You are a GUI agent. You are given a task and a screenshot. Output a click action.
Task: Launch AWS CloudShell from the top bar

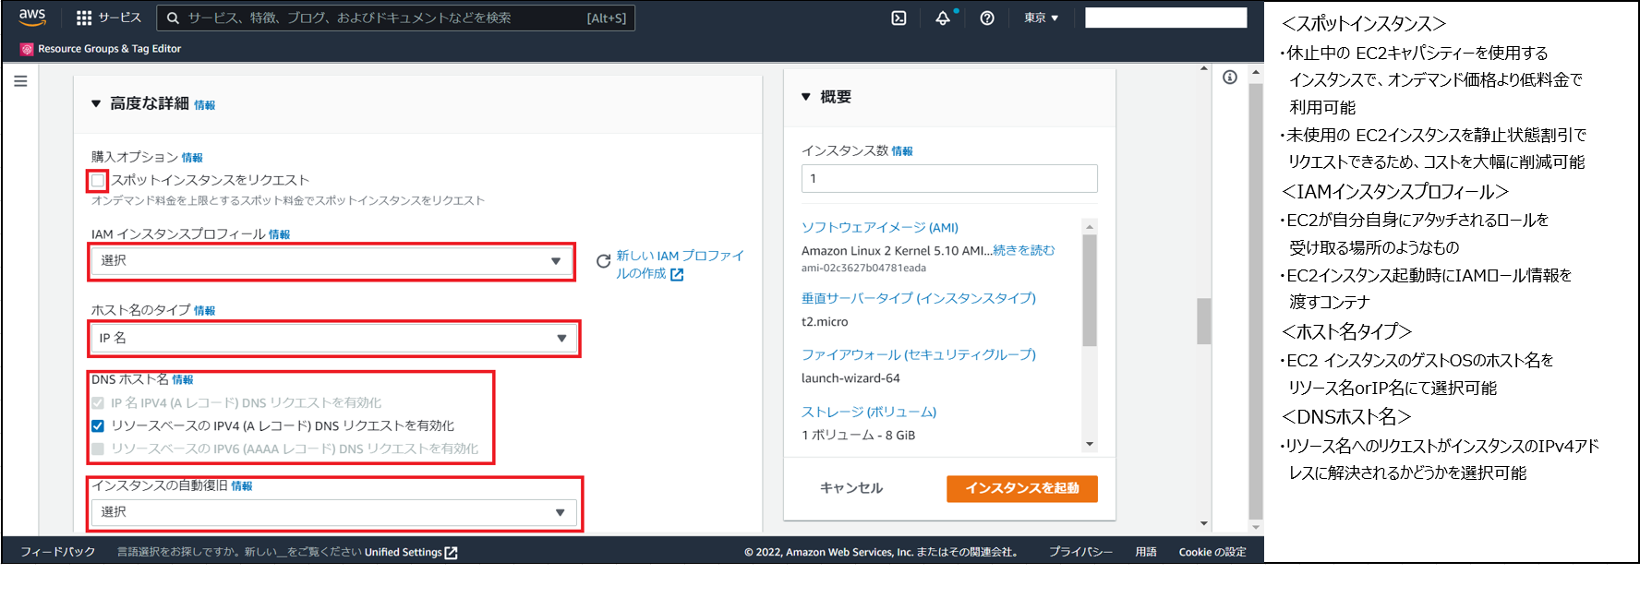(898, 18)
